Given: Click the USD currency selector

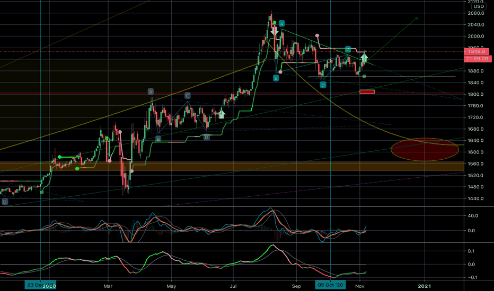Looking at the screenshot, I should click(479, 6).
